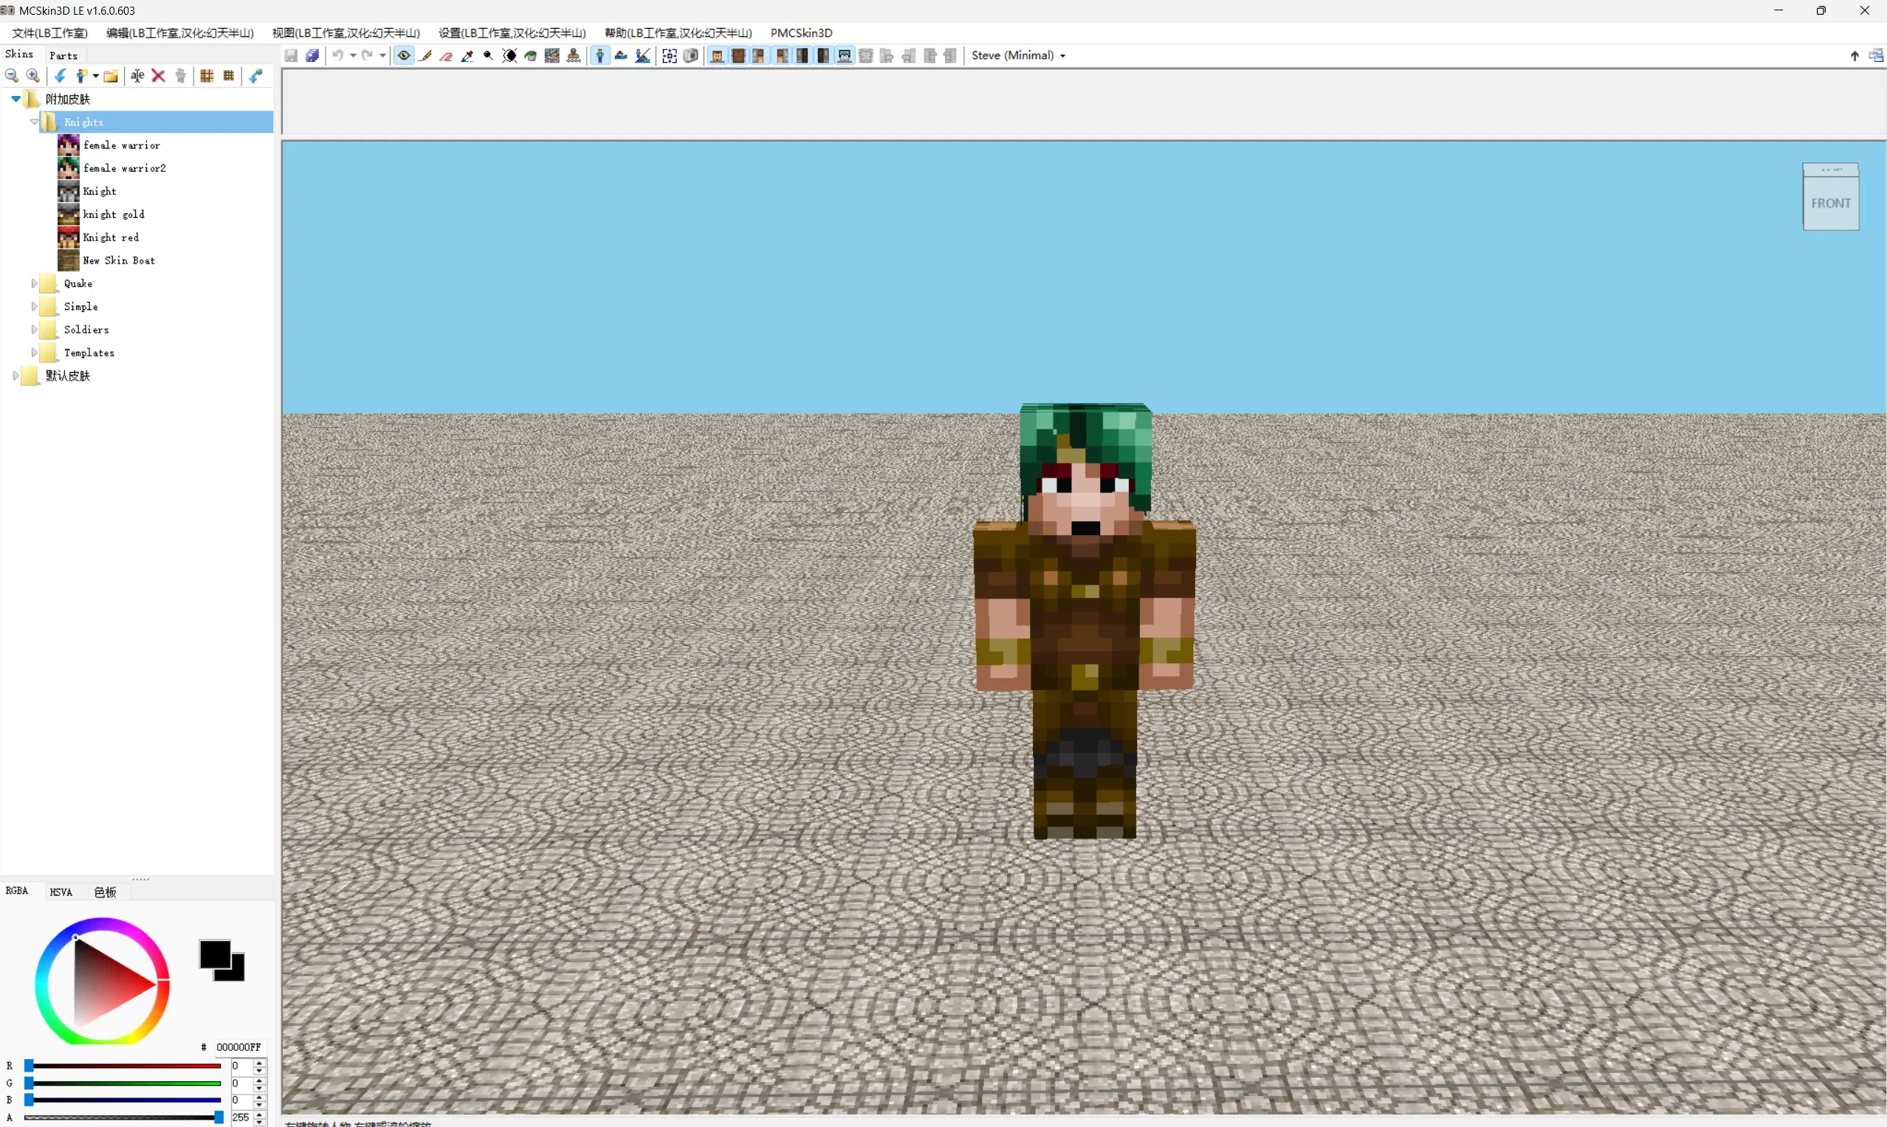Select the Stamp tool
Image resolution: width=1887 pixels, height=1127 pixels.
tap(574, 55)
